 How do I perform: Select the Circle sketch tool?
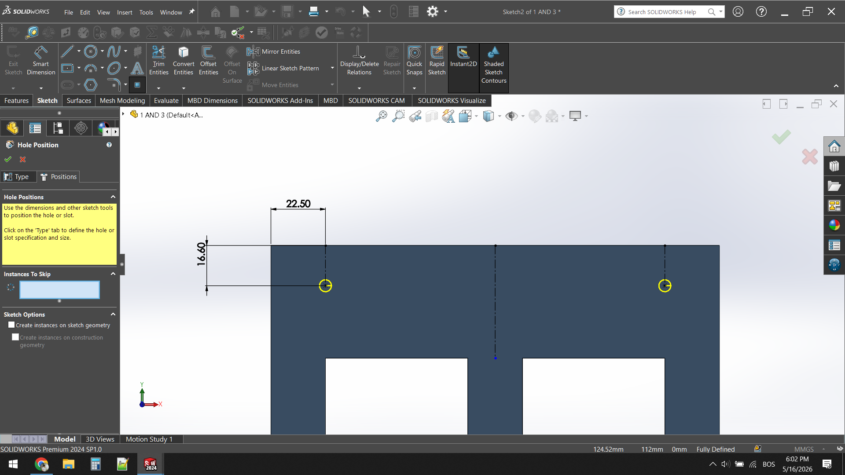click(91, 51)
